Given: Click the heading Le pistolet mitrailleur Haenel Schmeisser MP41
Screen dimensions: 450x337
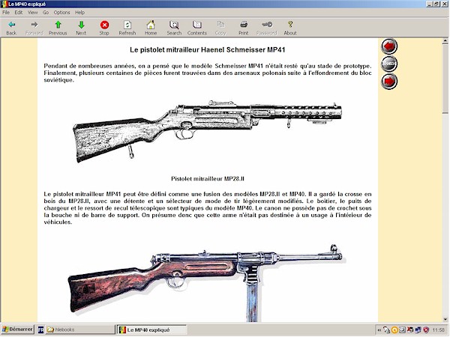Looking at the screenshot, I should [x=208, y=50].
